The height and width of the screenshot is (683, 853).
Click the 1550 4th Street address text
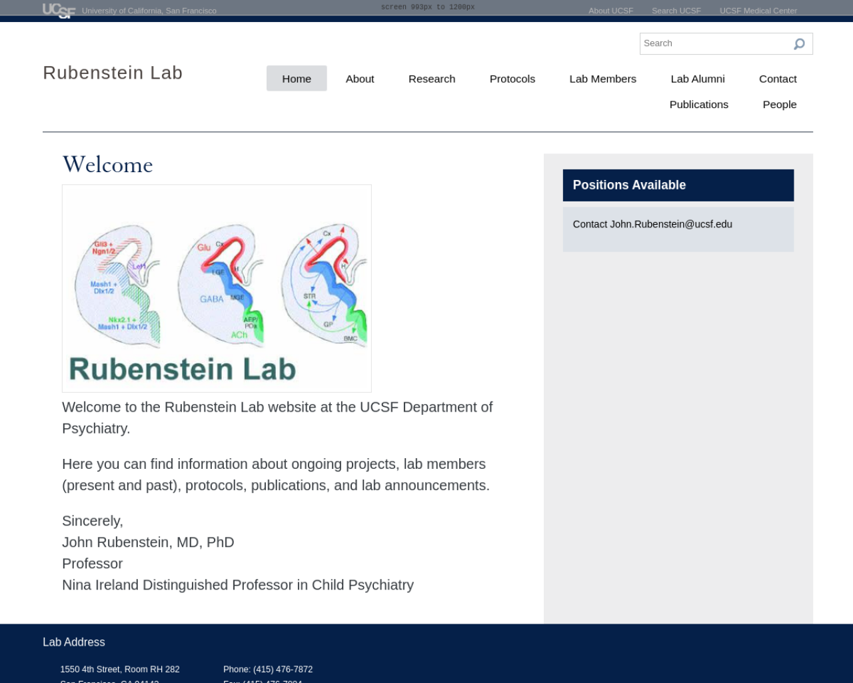120,669
